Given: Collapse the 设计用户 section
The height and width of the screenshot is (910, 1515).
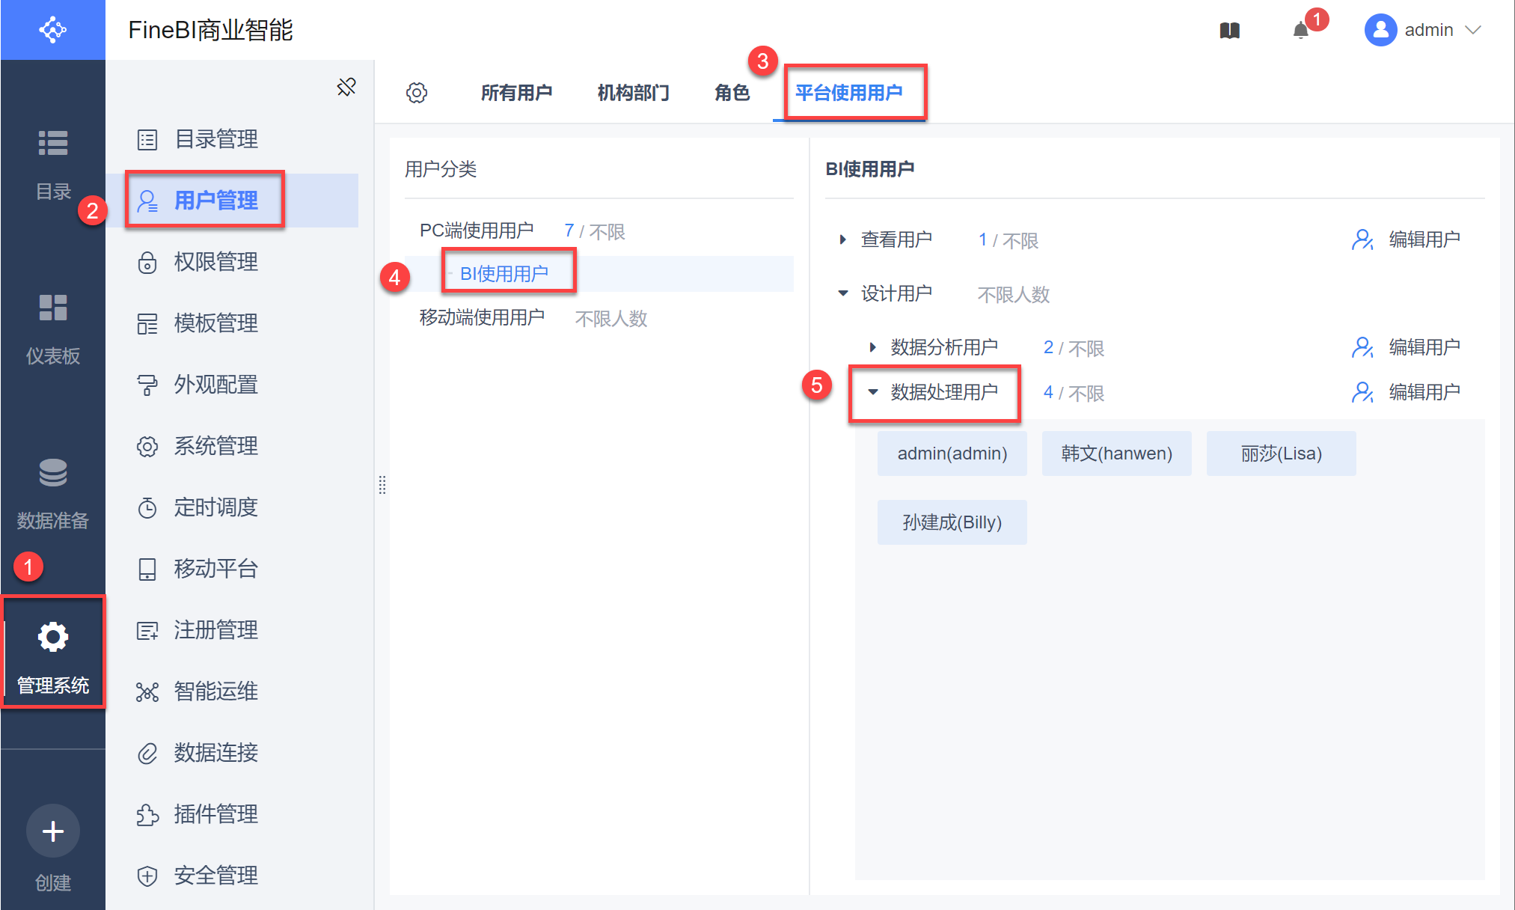Looking at the screenshot, I should click(x=843, y=293).
